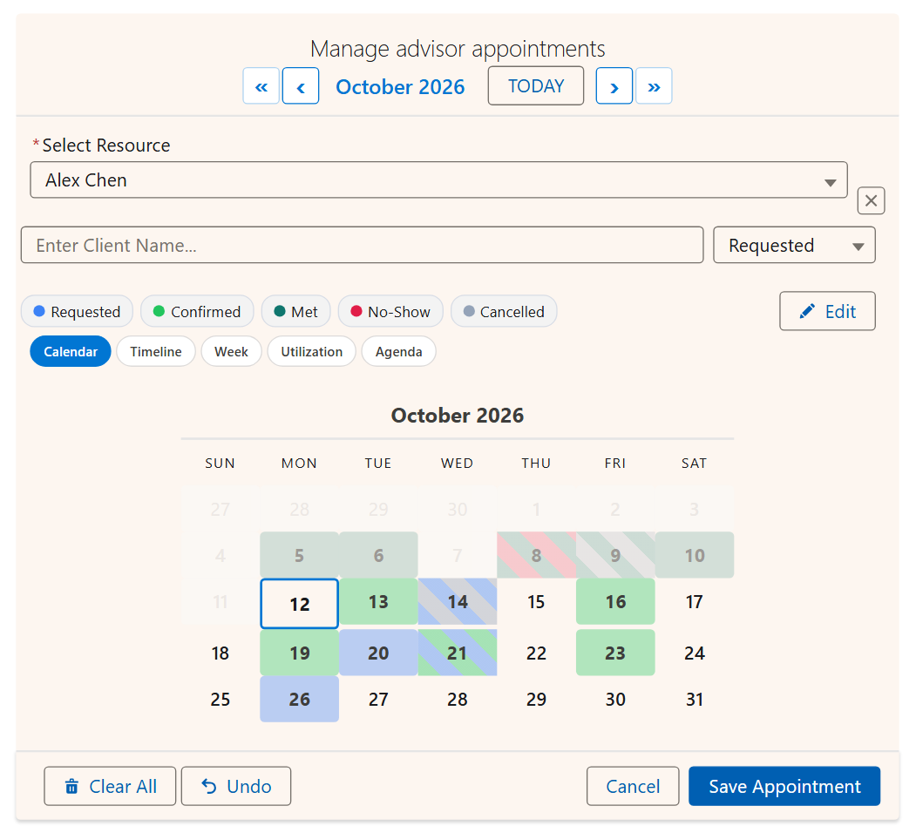Open the Requested status dropdown
Screen dimensions: 916x826
click(794, 245)
